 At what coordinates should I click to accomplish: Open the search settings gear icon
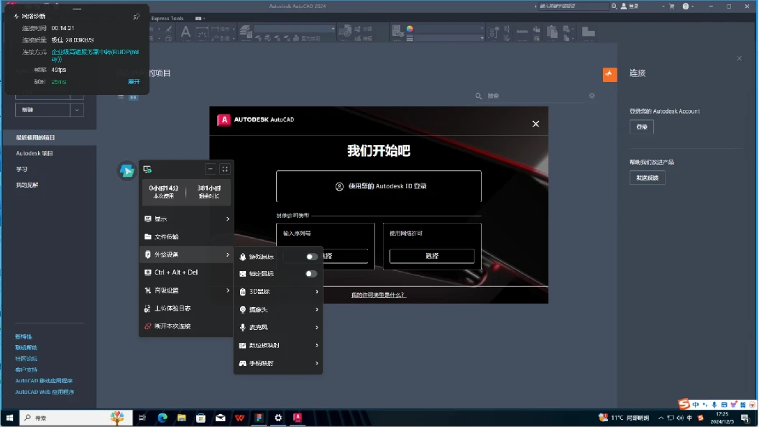[x=592, y=96]
